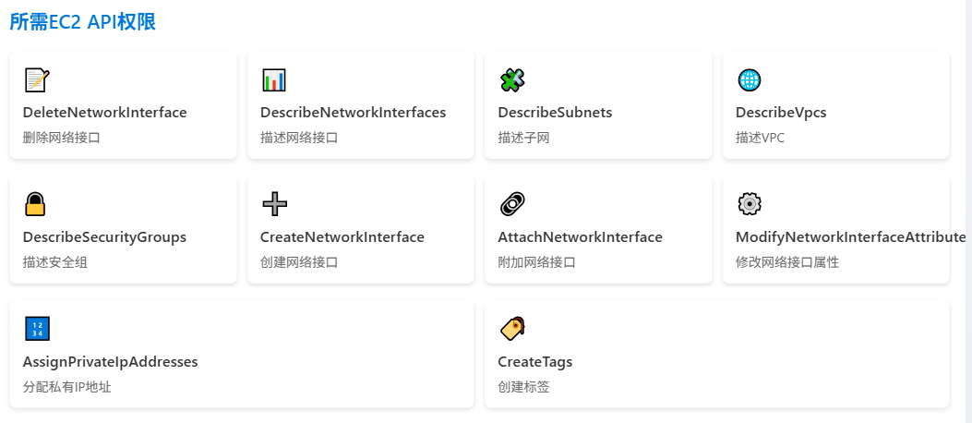Click the globe icon for DescribeVpcs
Screen dimensions: 972x423
pyautogui.click(x=749, y=80)
